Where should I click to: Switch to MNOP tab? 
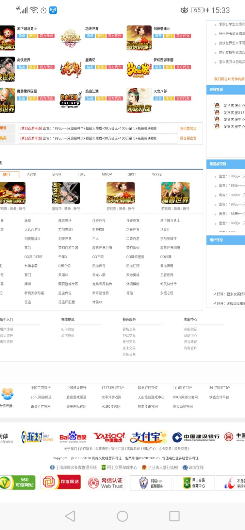(107, 174)
